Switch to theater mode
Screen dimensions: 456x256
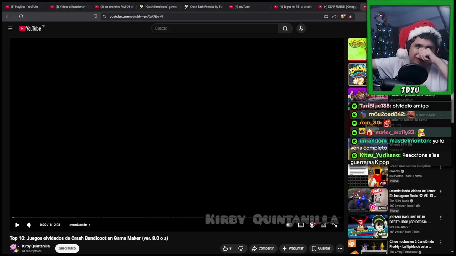323,225
